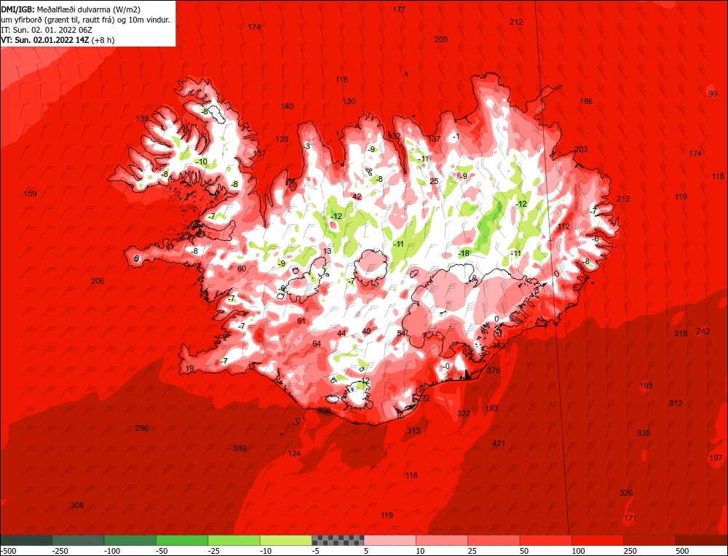The height and width of the screenshot is (556, 728).
Task: Click the value 60 in west Iceland
Action: tap(242, 269)
